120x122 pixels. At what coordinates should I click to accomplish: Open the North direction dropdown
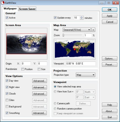coord(90,92)
